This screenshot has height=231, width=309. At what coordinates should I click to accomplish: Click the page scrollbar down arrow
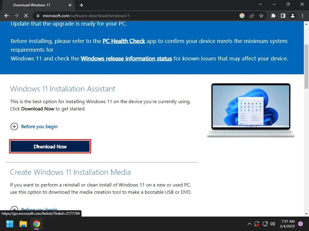coord(307,214)
